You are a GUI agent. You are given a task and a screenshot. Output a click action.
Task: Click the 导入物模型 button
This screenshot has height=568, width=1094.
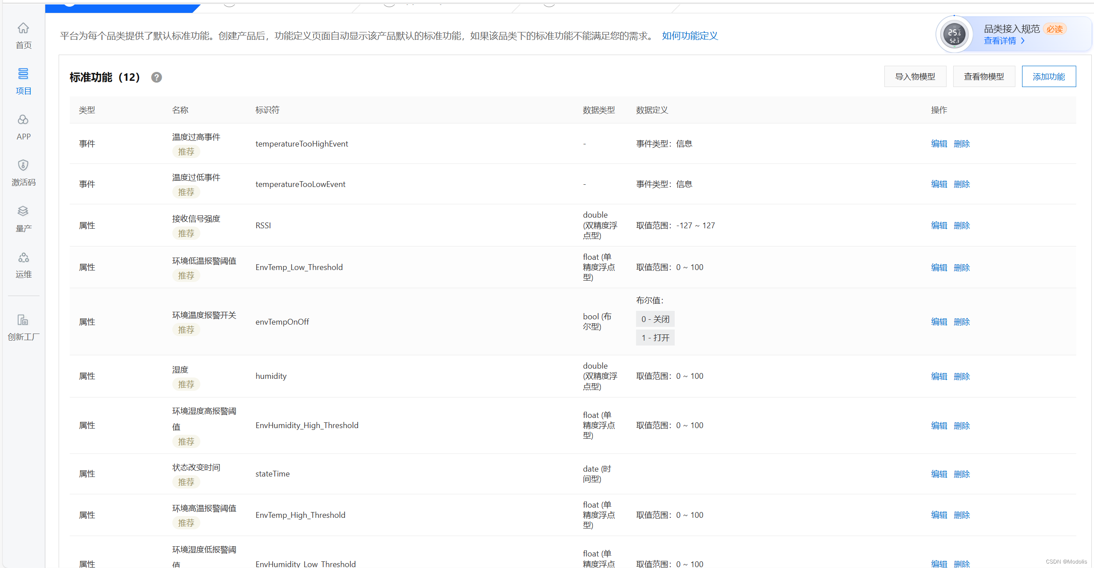(915, 76)
